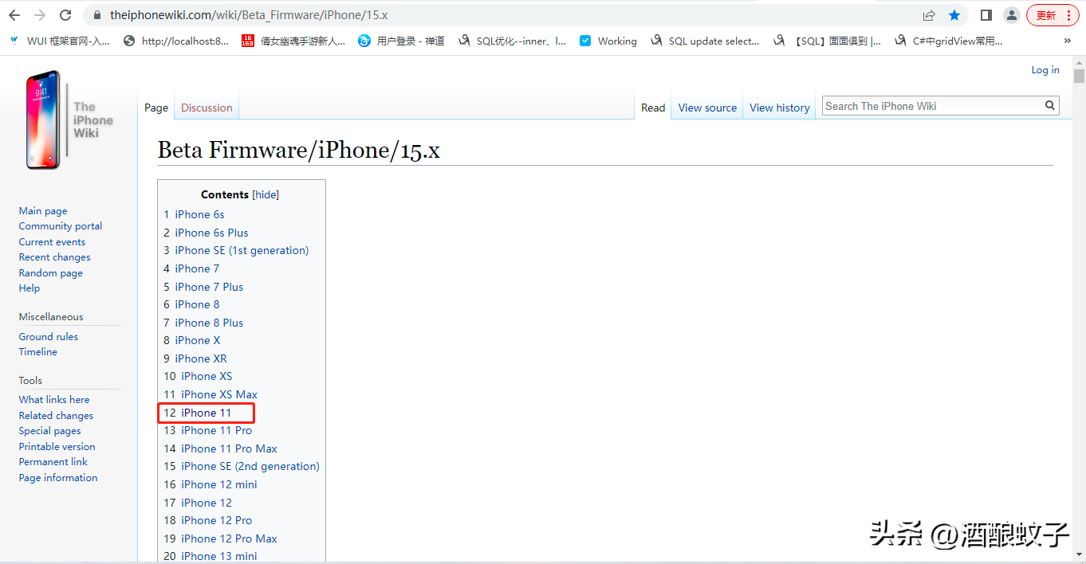Open the 用户登录 - 禅道 bookmark
The image size is (1086, 564).
click(x=401, y=41)
